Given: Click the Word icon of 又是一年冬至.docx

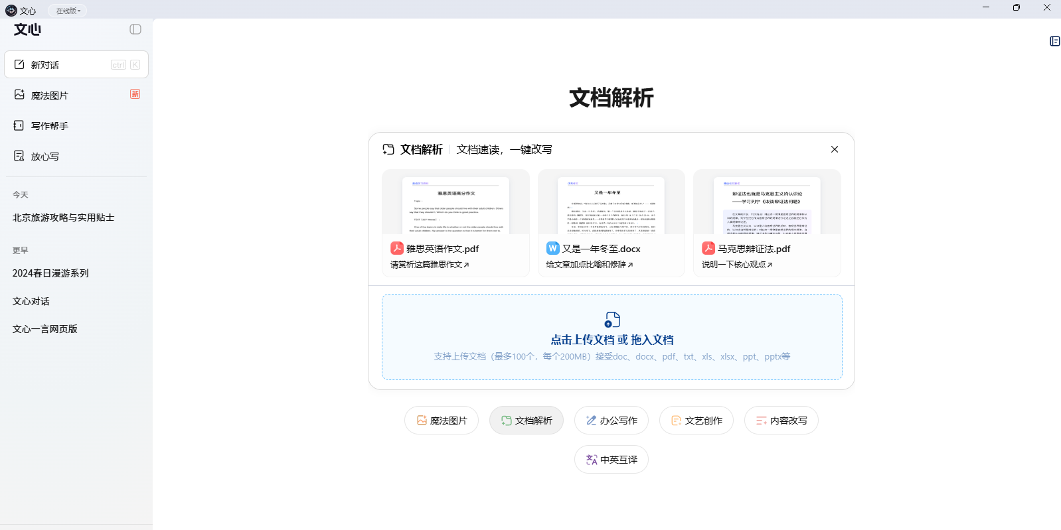Looking at the screenshot, I should coord(552,248).
